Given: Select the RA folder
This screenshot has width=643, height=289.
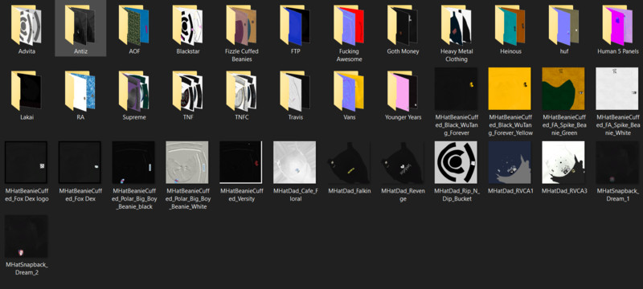Looking at the screenshot, I should (x=80, y=91).
